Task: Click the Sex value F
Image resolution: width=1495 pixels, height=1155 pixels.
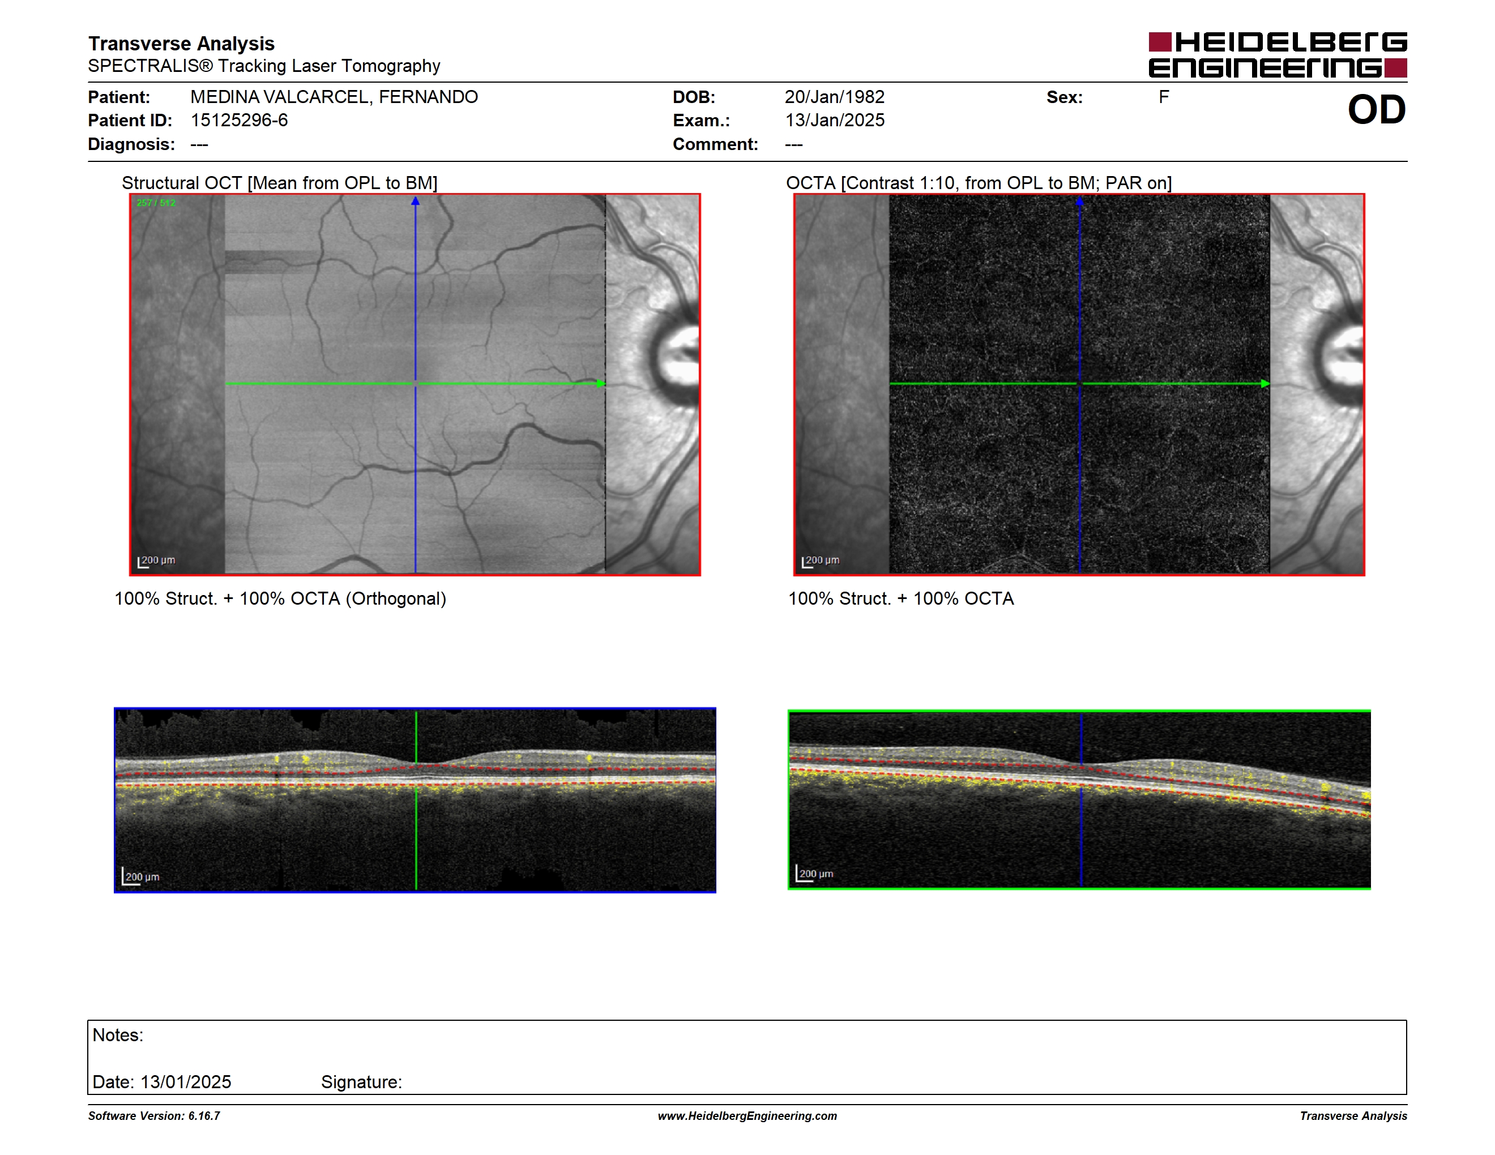Action: pyautogui.click(x=1164, y=97)
